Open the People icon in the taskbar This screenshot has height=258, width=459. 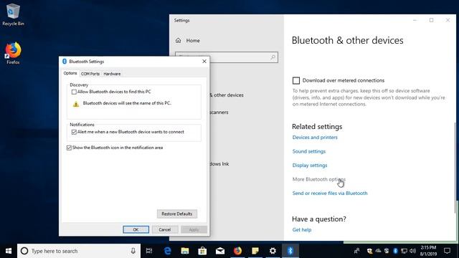pos(356,251)
